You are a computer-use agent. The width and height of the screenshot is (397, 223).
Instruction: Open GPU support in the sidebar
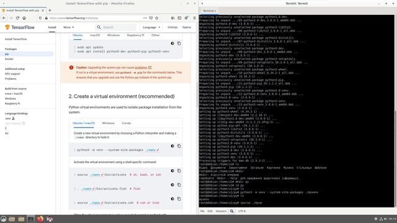click(x=12, y=74)
